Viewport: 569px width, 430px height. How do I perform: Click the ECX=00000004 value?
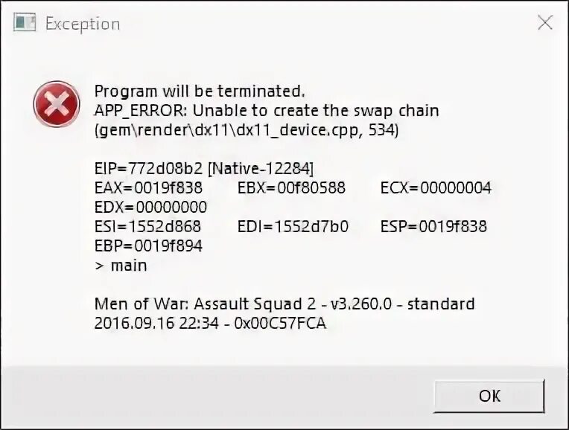(436, 187)
